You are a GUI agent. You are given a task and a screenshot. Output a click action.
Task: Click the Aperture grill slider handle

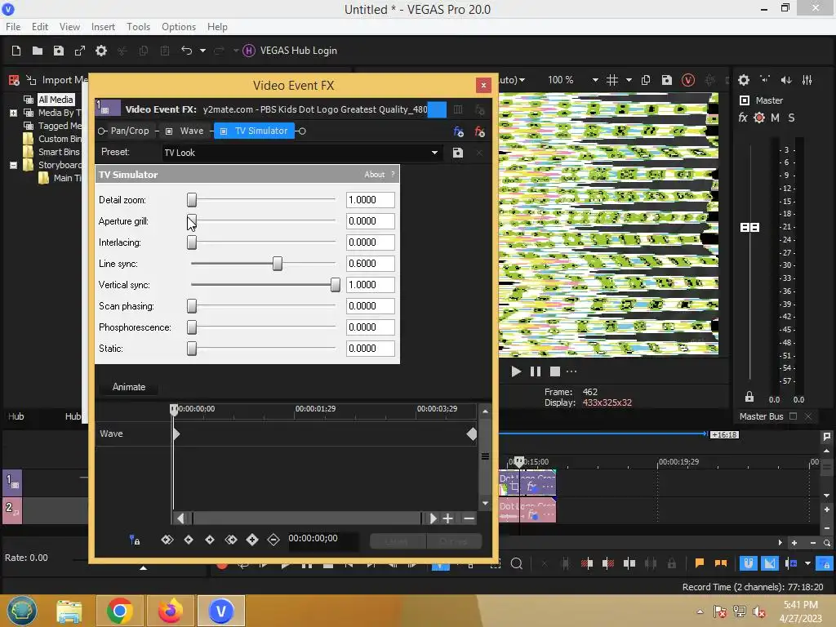tap(192, 220)
